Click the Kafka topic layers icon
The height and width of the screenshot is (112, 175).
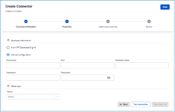[x=8, y=86]
